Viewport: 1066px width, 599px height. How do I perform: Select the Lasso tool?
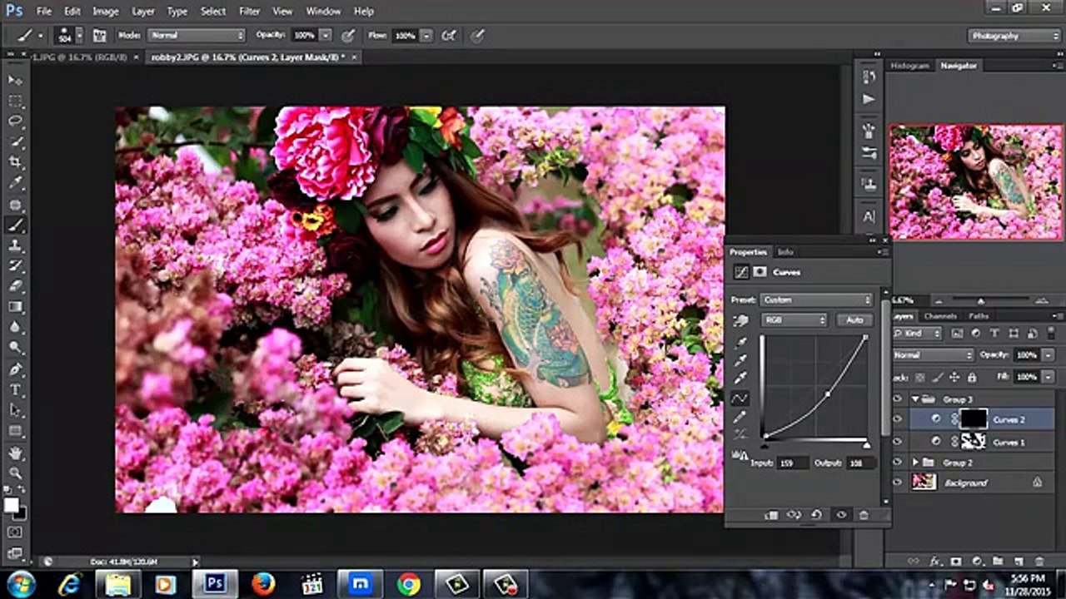tap(15, 121)
